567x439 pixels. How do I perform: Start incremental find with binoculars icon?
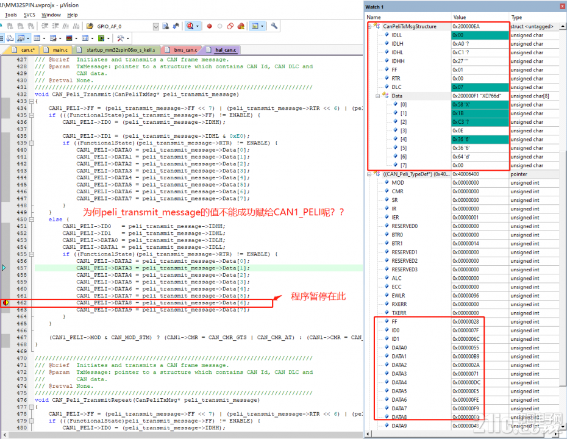[x=176, y=26]
